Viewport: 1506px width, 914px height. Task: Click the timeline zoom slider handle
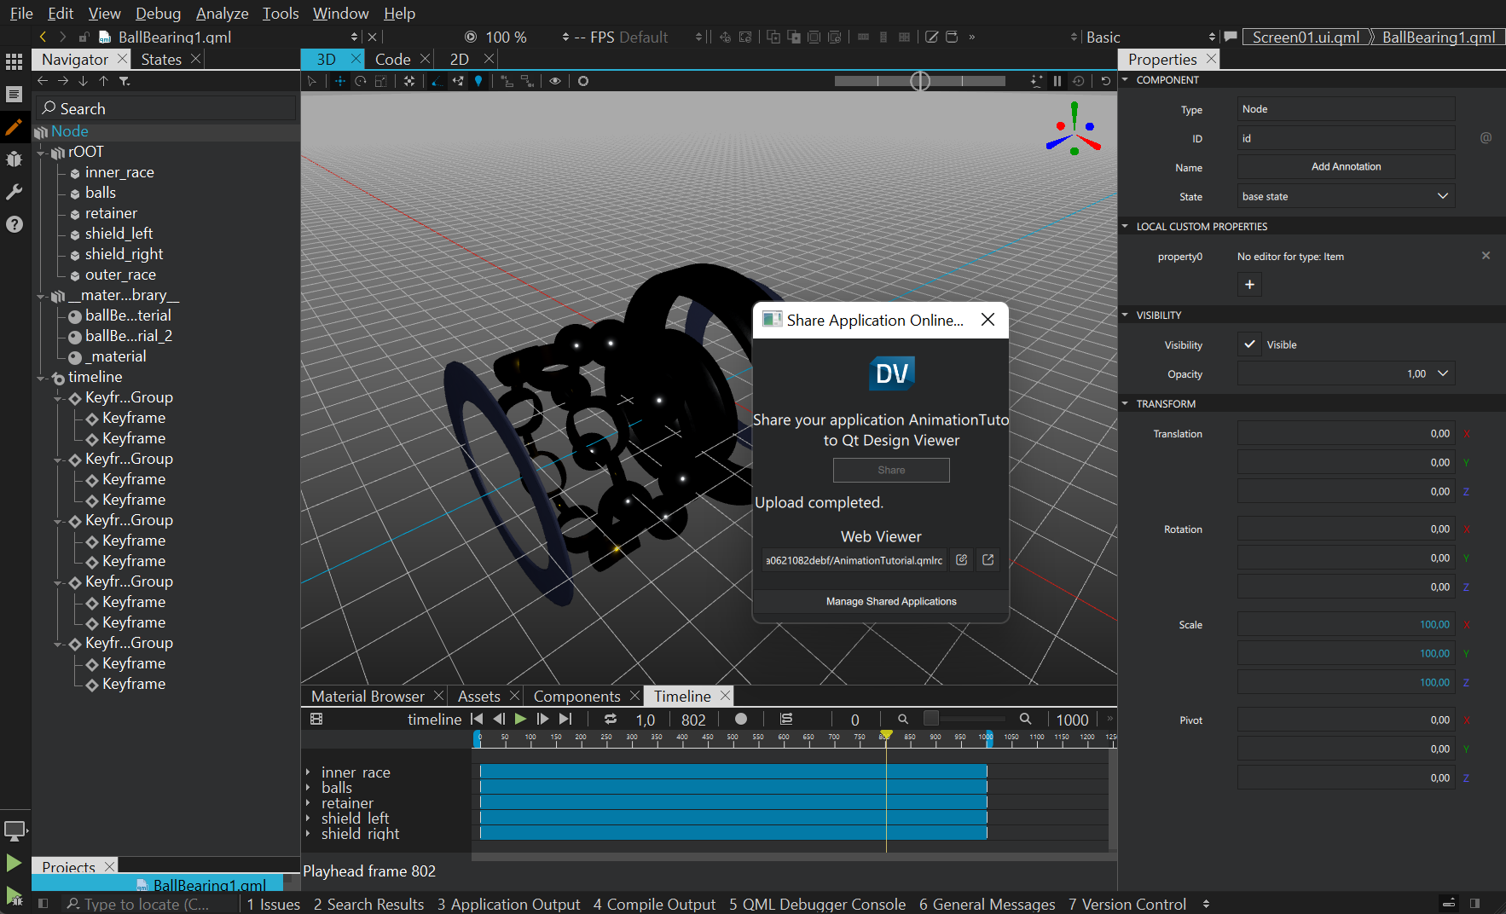931,719
